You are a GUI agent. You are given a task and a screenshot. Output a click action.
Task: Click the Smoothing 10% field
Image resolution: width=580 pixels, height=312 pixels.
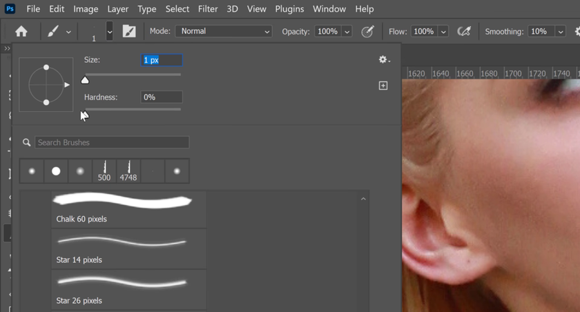point(541,32)
